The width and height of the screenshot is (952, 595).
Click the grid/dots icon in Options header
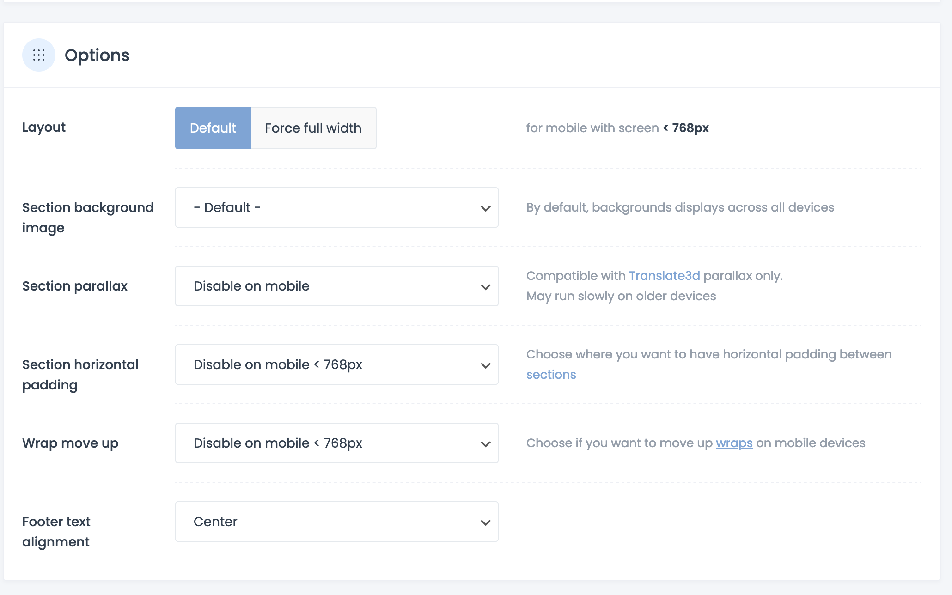38,55
